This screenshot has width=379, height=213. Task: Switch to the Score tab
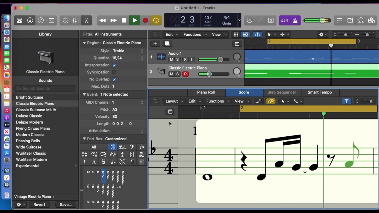pyautogui.click(x=244, y=92)
